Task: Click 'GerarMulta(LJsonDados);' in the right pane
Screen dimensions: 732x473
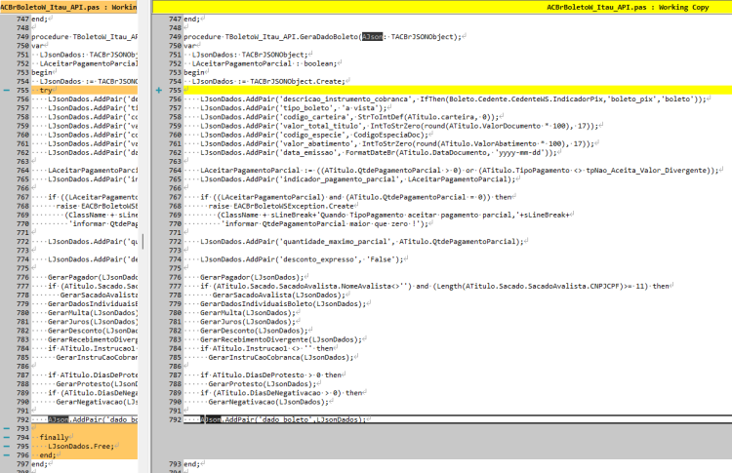Action: (x=248, y=312)
